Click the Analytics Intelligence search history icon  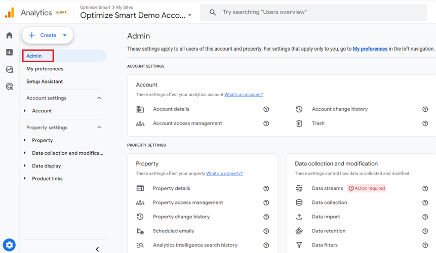coord(140,245)
